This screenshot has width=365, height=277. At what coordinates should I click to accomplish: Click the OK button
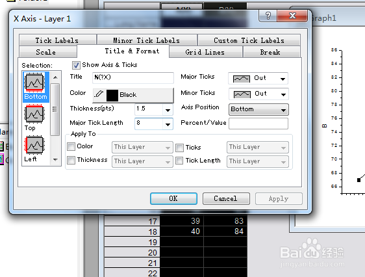[173, 198]
